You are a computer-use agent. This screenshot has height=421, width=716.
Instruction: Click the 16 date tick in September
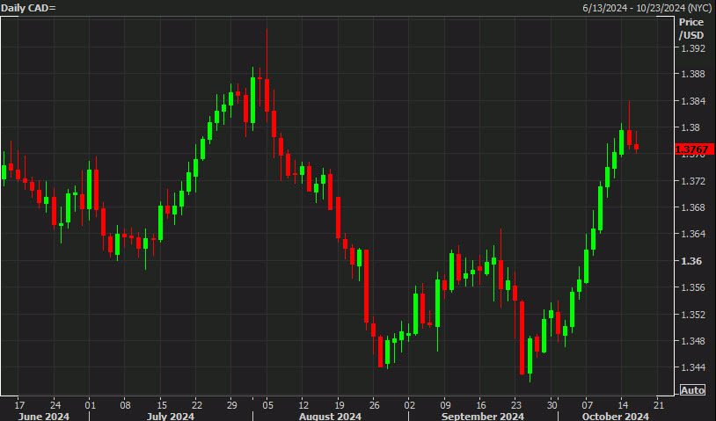(x=481, y=405)
